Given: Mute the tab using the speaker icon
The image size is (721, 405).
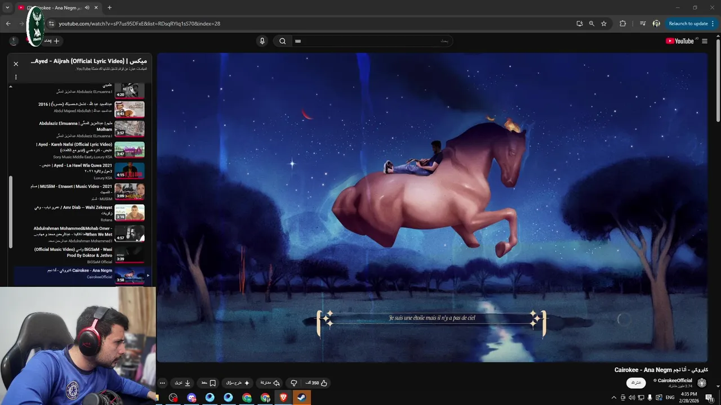Looking at the screenshot, I should (x=86, y=8).
